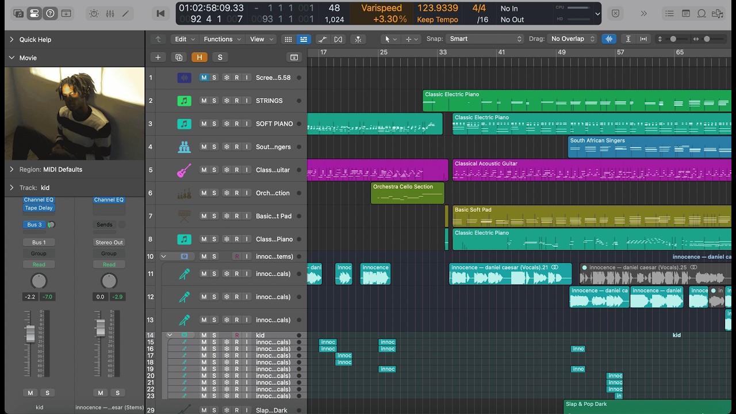Toggle Waveform Zoom button
736x414 pixels.
coord(608,39)
